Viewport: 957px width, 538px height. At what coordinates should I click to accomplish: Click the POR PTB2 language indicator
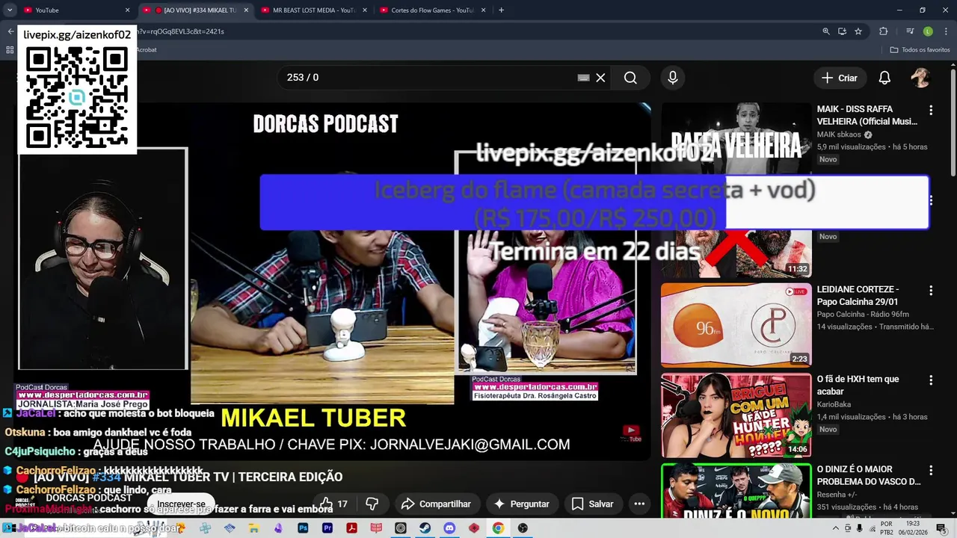pos(887,528)
